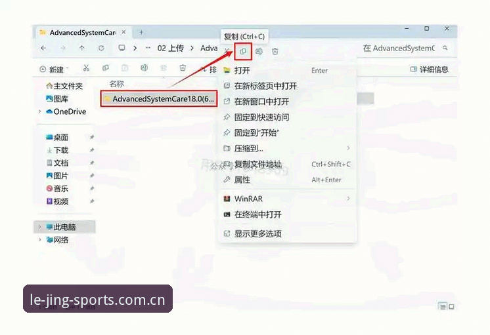Unpin 桌面 using its pin icon
This screenshot has width=490, height=335.
point(91,137)
